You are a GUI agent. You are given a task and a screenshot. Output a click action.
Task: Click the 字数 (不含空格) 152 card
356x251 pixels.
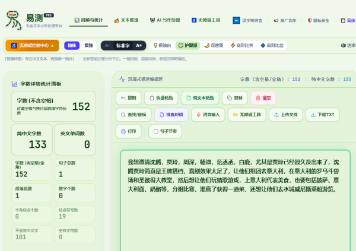53,106
